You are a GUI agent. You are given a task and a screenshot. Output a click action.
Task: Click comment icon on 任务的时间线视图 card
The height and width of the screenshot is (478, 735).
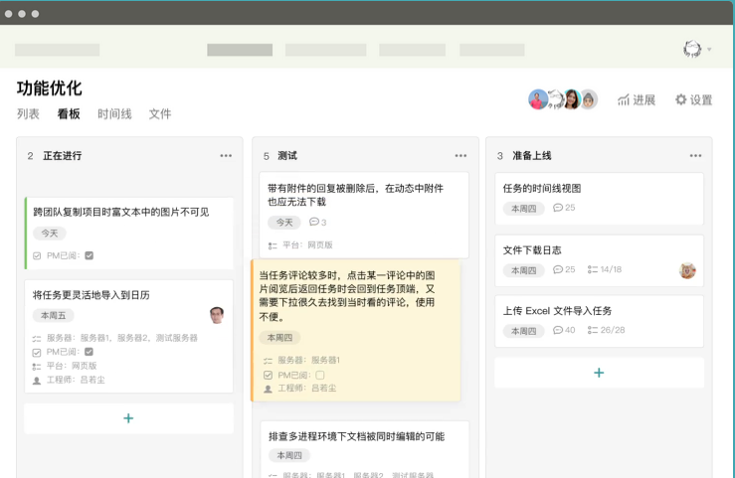[558, 208]
